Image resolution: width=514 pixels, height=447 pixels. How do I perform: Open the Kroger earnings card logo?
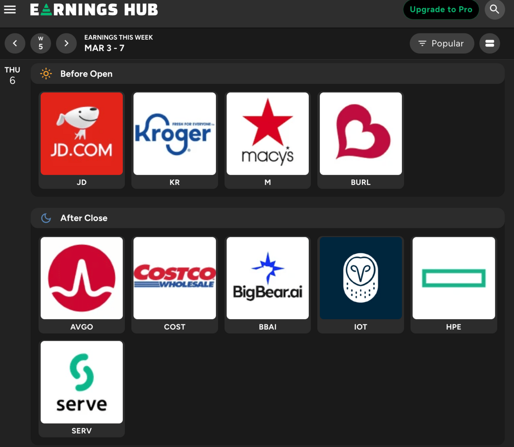tap(175, 134)
